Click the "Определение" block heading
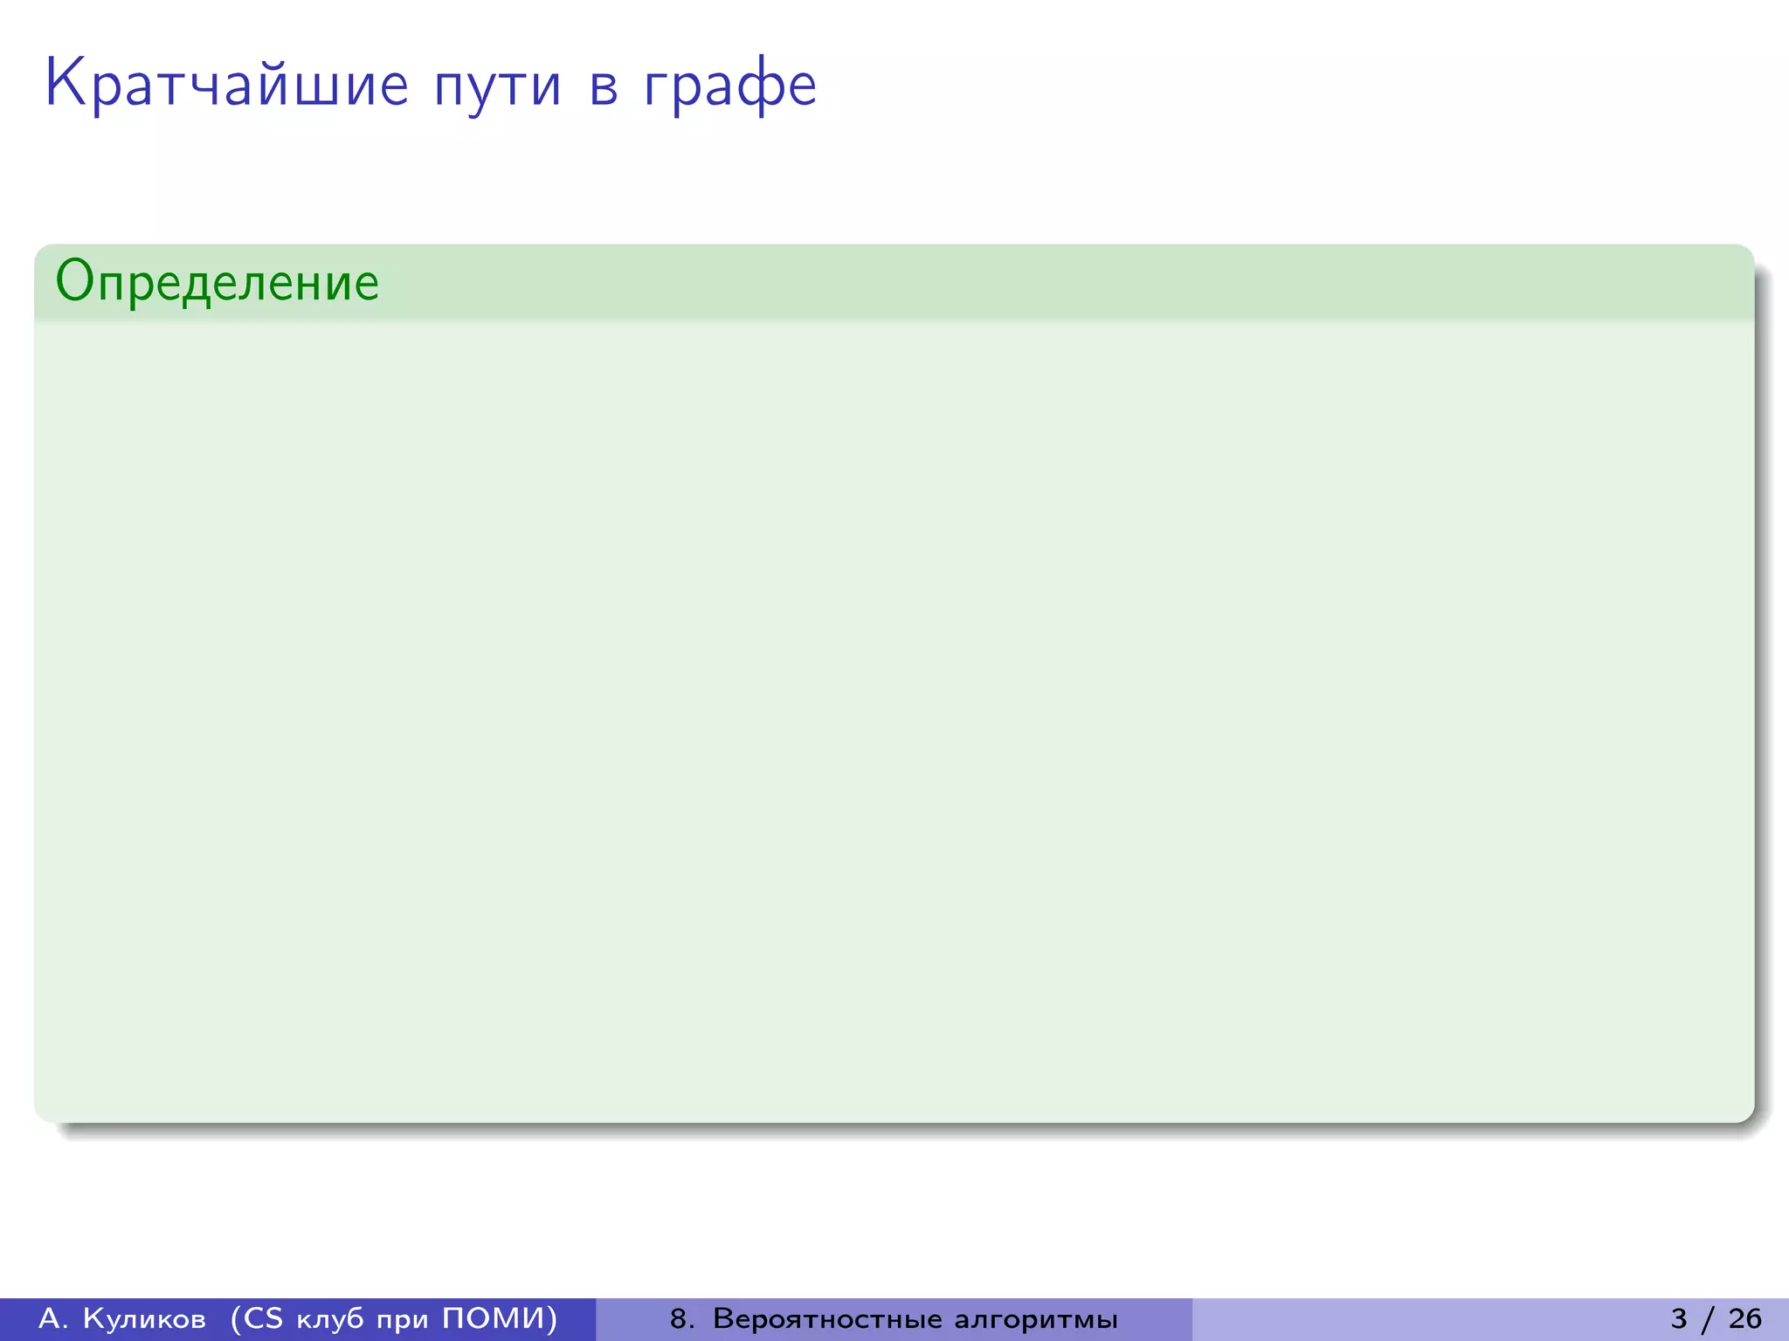Image resolution: width=1789 pixels, height=1341 pixels. click(x=218, y=282)
